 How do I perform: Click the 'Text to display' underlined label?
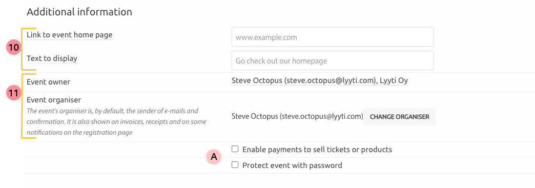52,58
